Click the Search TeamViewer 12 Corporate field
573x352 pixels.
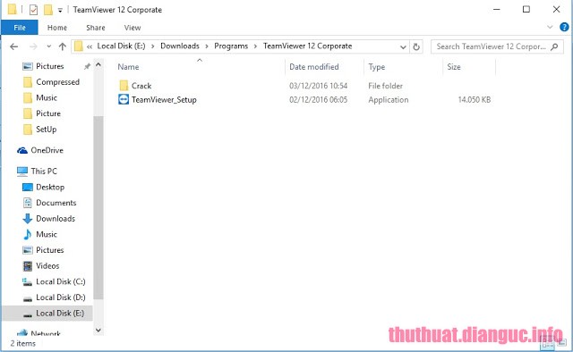(x=497, y=46)
